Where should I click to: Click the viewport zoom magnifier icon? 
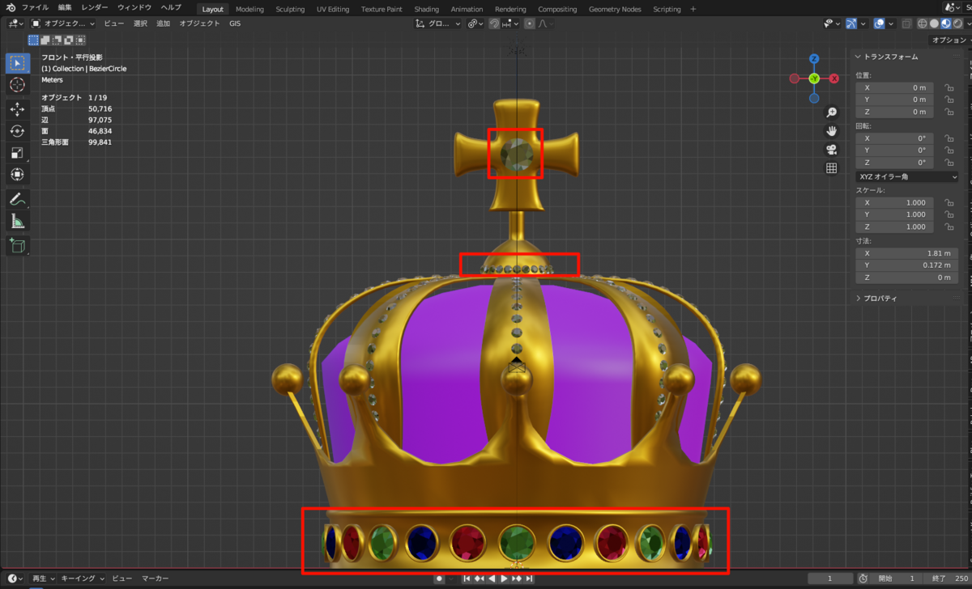pos(831,112)
